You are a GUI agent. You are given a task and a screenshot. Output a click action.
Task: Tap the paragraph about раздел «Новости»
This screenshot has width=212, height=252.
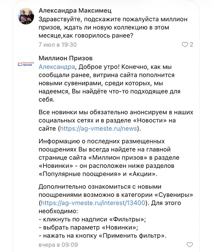[x=116, y=120]
